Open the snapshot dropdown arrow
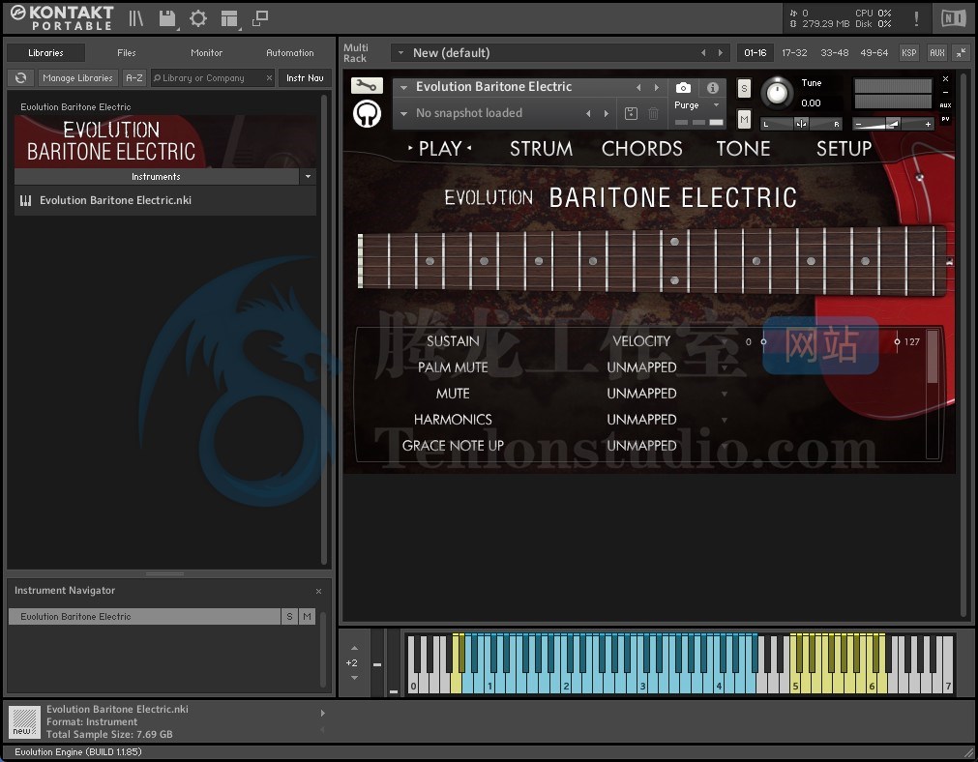The width and height of the screenshot is (978, 762). [403, 113]
